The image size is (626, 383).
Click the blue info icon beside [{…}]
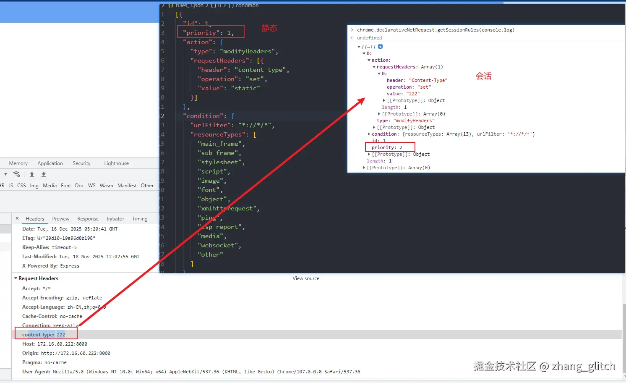point(380,47)
